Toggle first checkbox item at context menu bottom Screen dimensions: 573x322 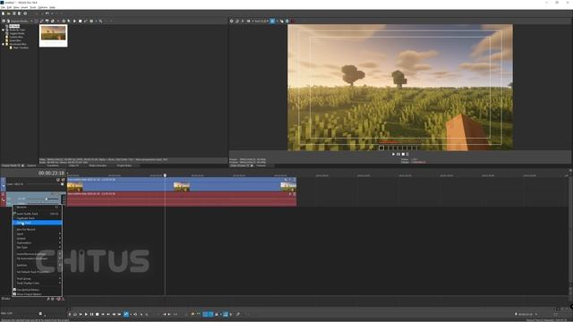pos(38,290)
